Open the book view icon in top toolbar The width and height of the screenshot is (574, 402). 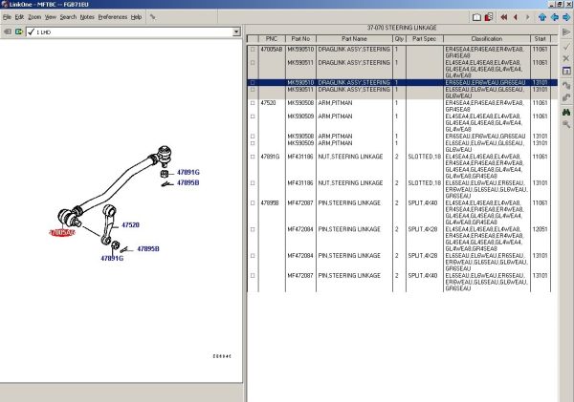click(x=476, y=17)
